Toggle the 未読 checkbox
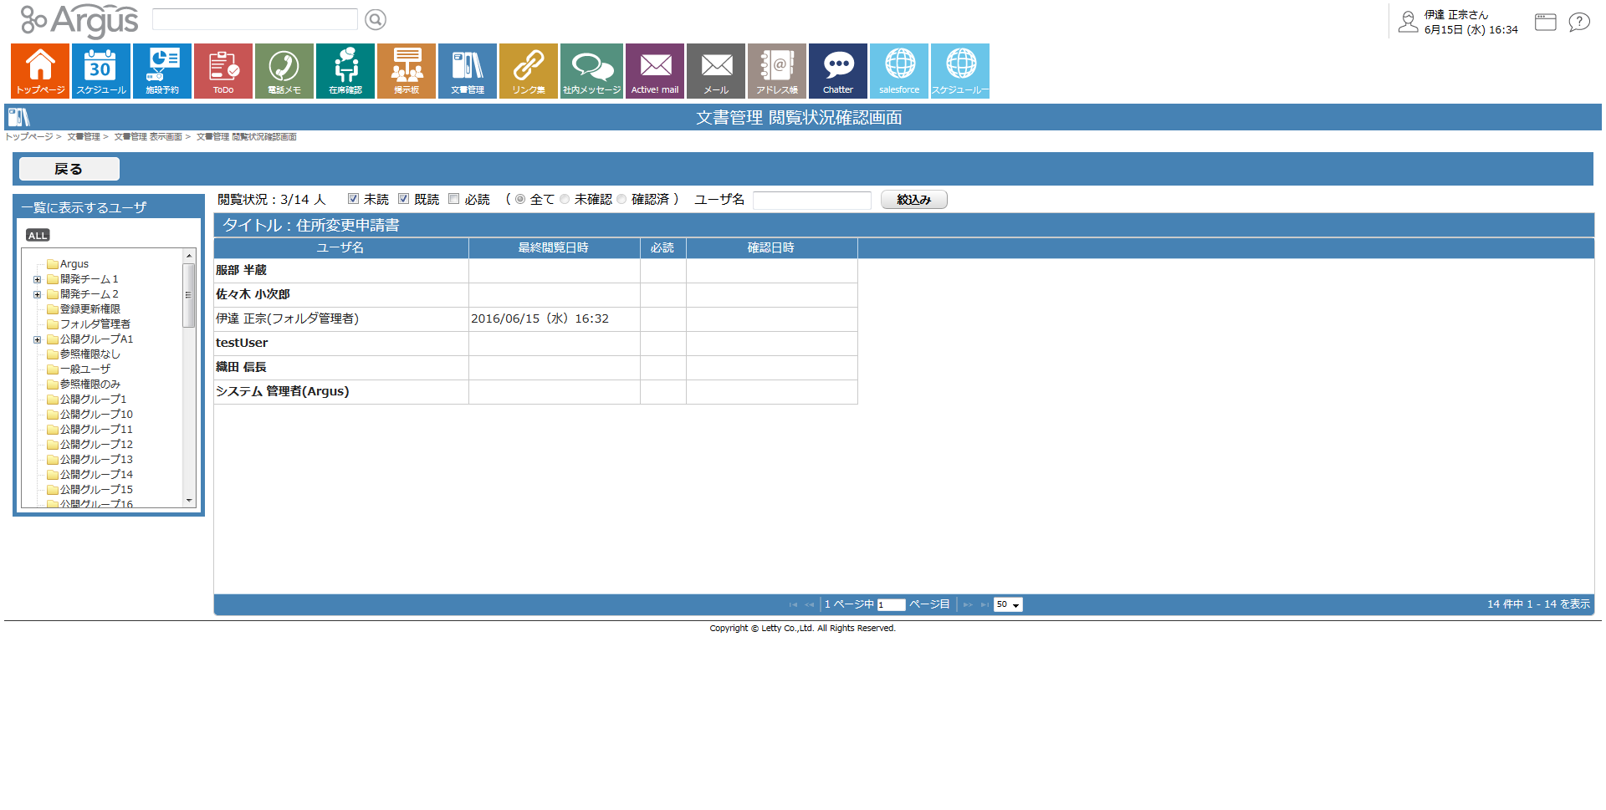Screen dimensions: 1606x810 pyautogui.click(x=354, y=199)
